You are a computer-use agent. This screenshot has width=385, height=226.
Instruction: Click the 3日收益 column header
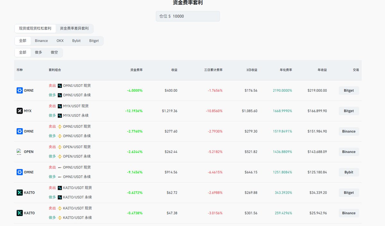click(x=252, y=70)
